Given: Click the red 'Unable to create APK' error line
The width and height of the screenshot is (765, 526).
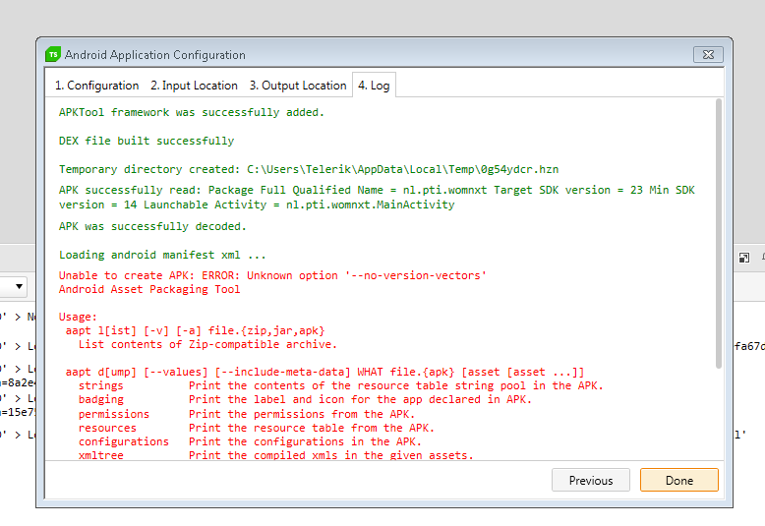Looking at the screenshot, I should click(272, 275).
